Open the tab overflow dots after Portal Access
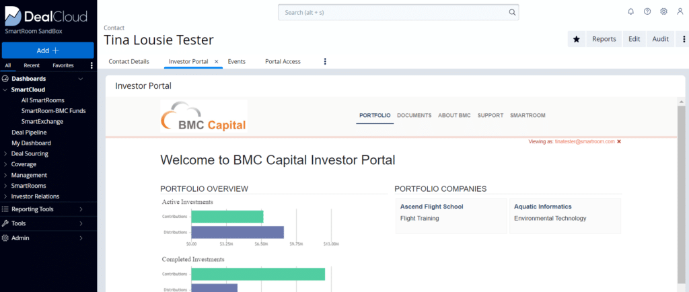Image resolution: width=689 pixels, height=292 pixels. click(x=325, y=61)
